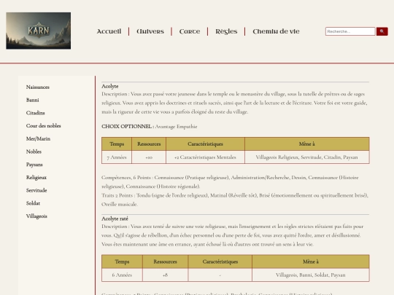Image resolution: width=394 pixels, height=295 pixels.
Task: Open the Mer/Marin sidebar link
Action: click(x=38, y=138)
